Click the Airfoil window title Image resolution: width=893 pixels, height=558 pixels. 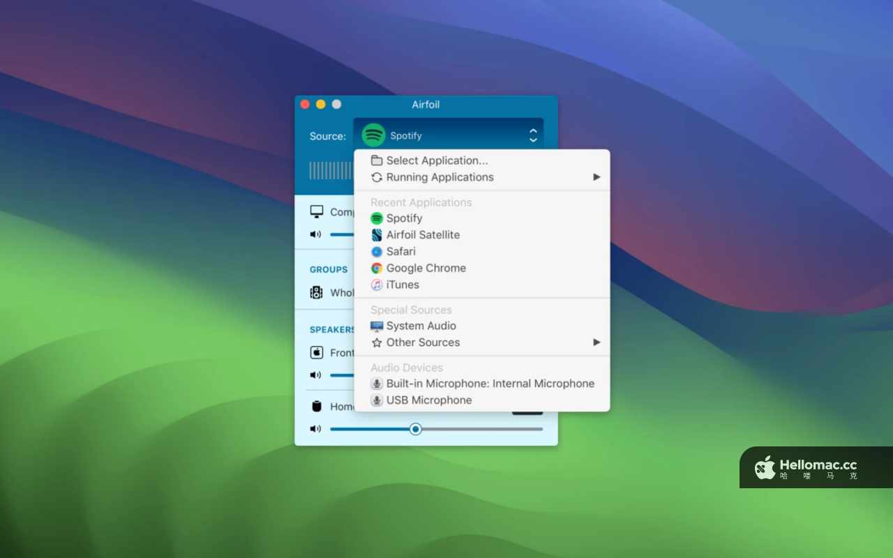coord(426,105)
